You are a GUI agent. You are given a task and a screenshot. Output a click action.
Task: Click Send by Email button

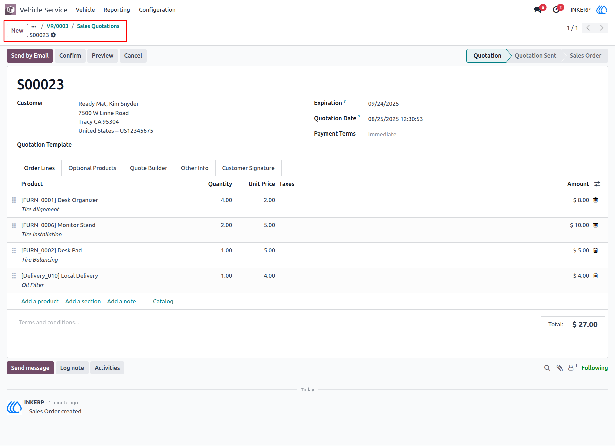30,56
